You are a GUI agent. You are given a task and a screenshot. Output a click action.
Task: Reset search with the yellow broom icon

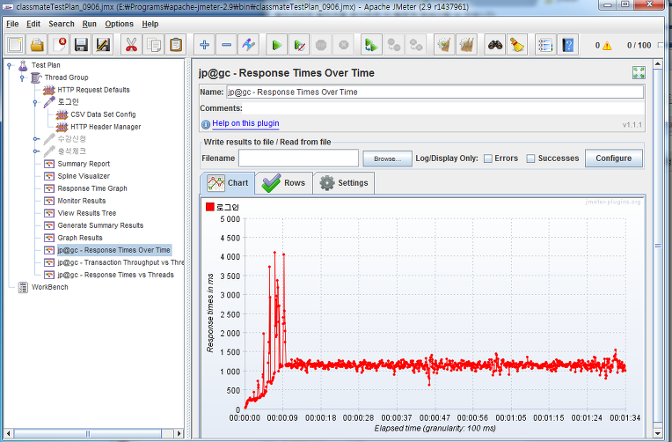coord(517,45)
